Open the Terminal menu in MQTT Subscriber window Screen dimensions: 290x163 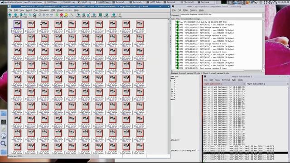tap(226, 80)
